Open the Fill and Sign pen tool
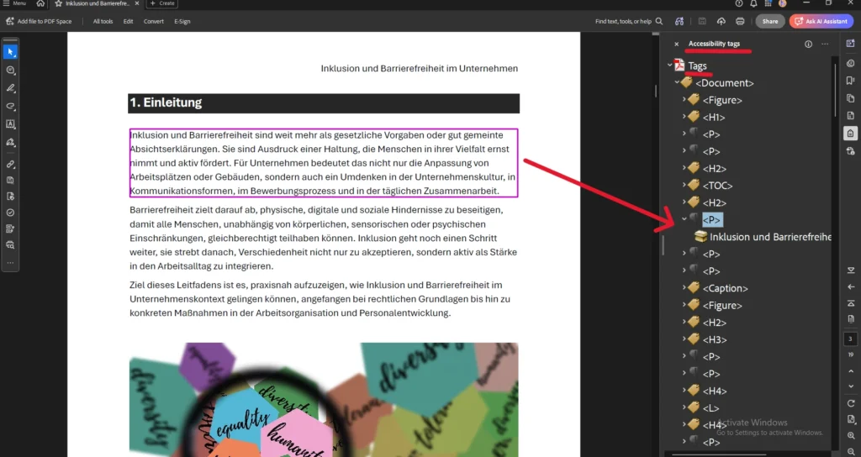 pos(10,142)
